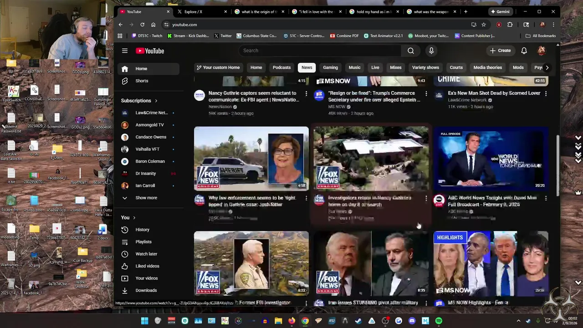Open the YouTube notifications bell
Image resolution: width=583 pixels, height=328 pixels.
524,51
